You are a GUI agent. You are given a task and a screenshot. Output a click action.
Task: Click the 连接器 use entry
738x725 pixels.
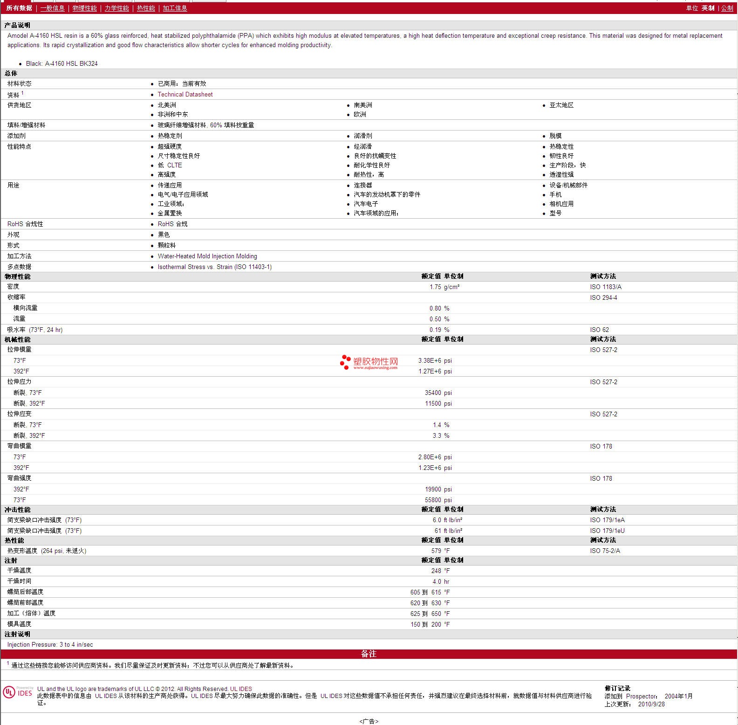(x=362, y=185)
